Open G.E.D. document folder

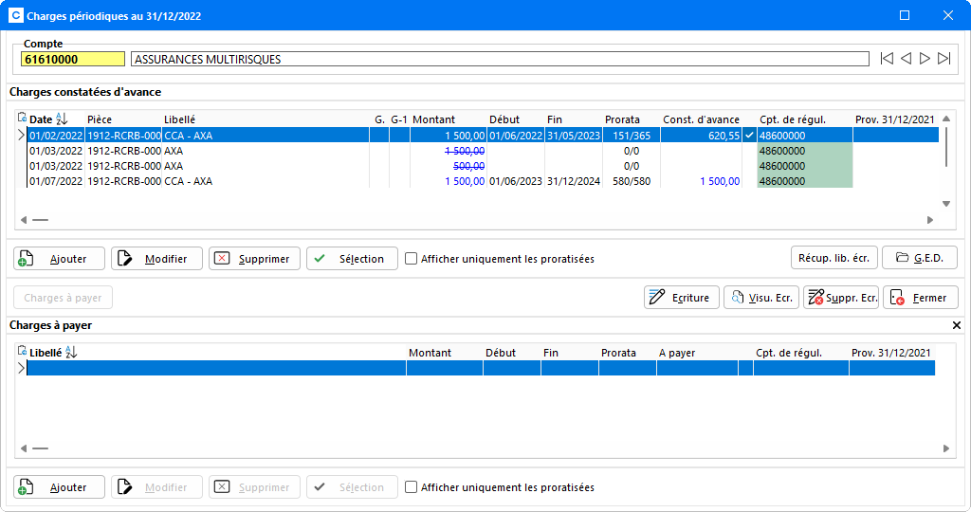[x=919, y=258]
